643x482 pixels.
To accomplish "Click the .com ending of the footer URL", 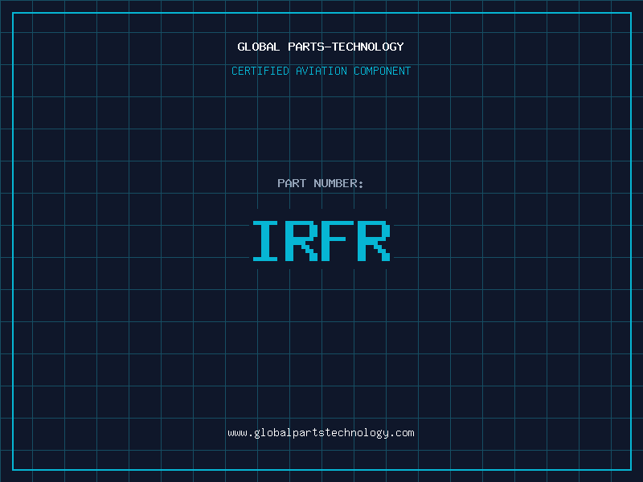I will (403, 433).
